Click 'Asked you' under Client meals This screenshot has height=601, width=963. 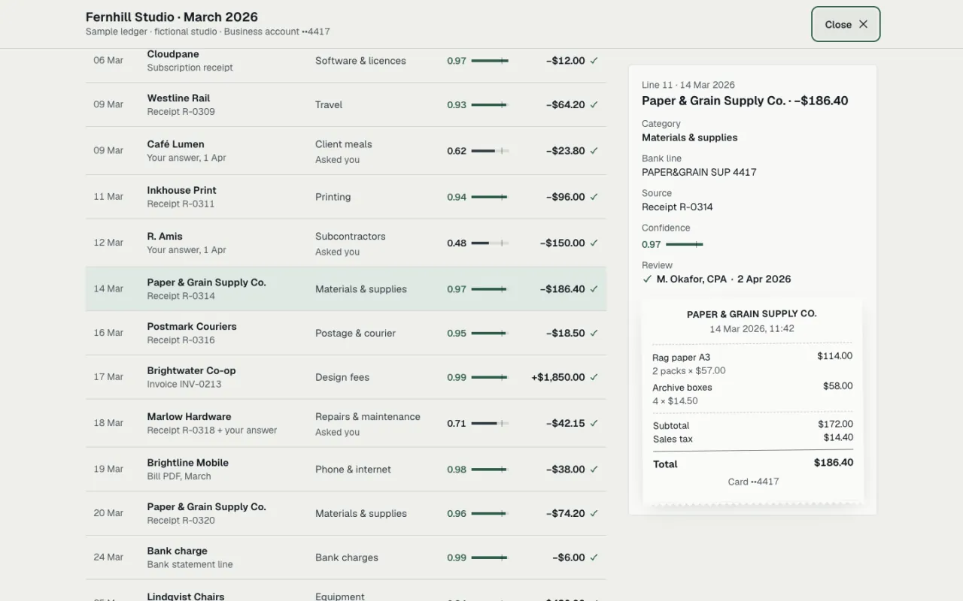point(337,160)
